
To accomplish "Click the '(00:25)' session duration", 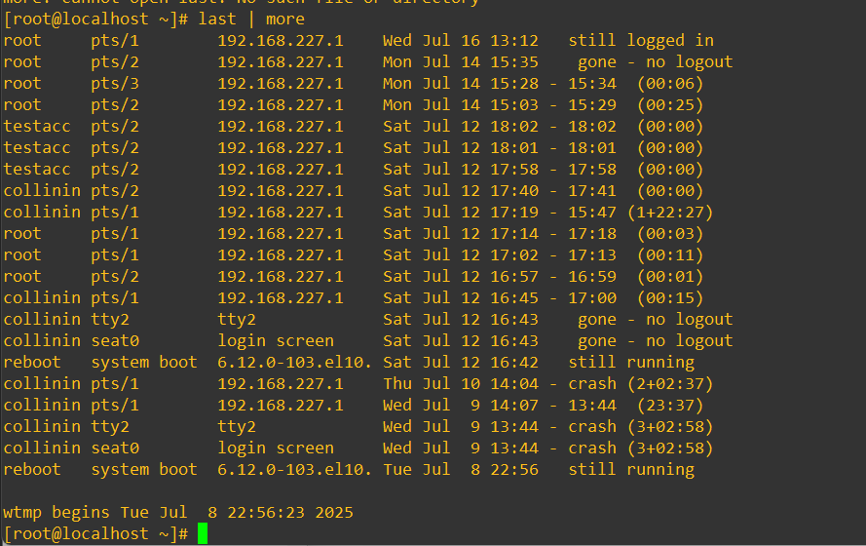I will [x=670, y=104].
